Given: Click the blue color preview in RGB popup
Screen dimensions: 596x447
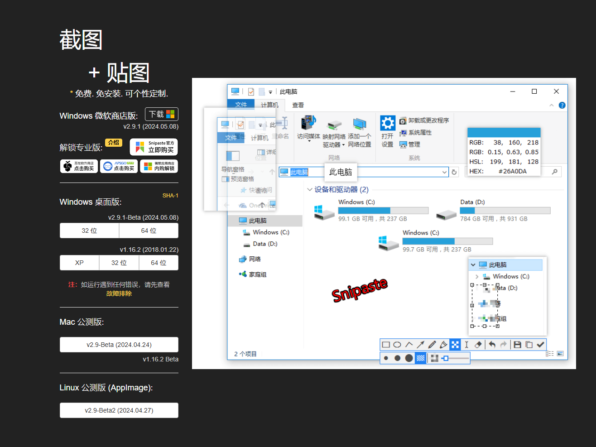Looking at the screenshot, I should [x=504, y=132].
